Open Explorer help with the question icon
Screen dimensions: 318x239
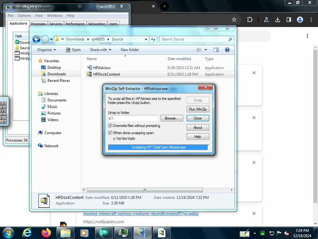(227, 50)
